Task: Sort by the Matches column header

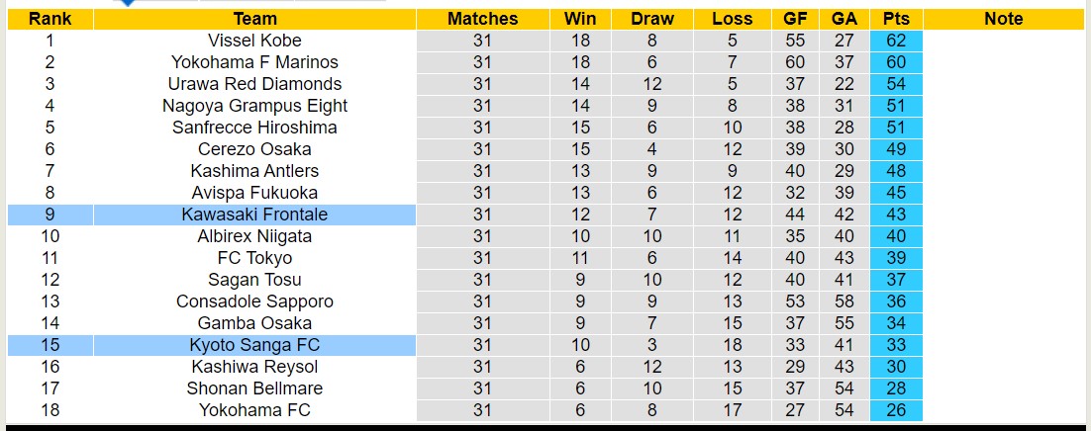Action: click(x=482, y=19)
